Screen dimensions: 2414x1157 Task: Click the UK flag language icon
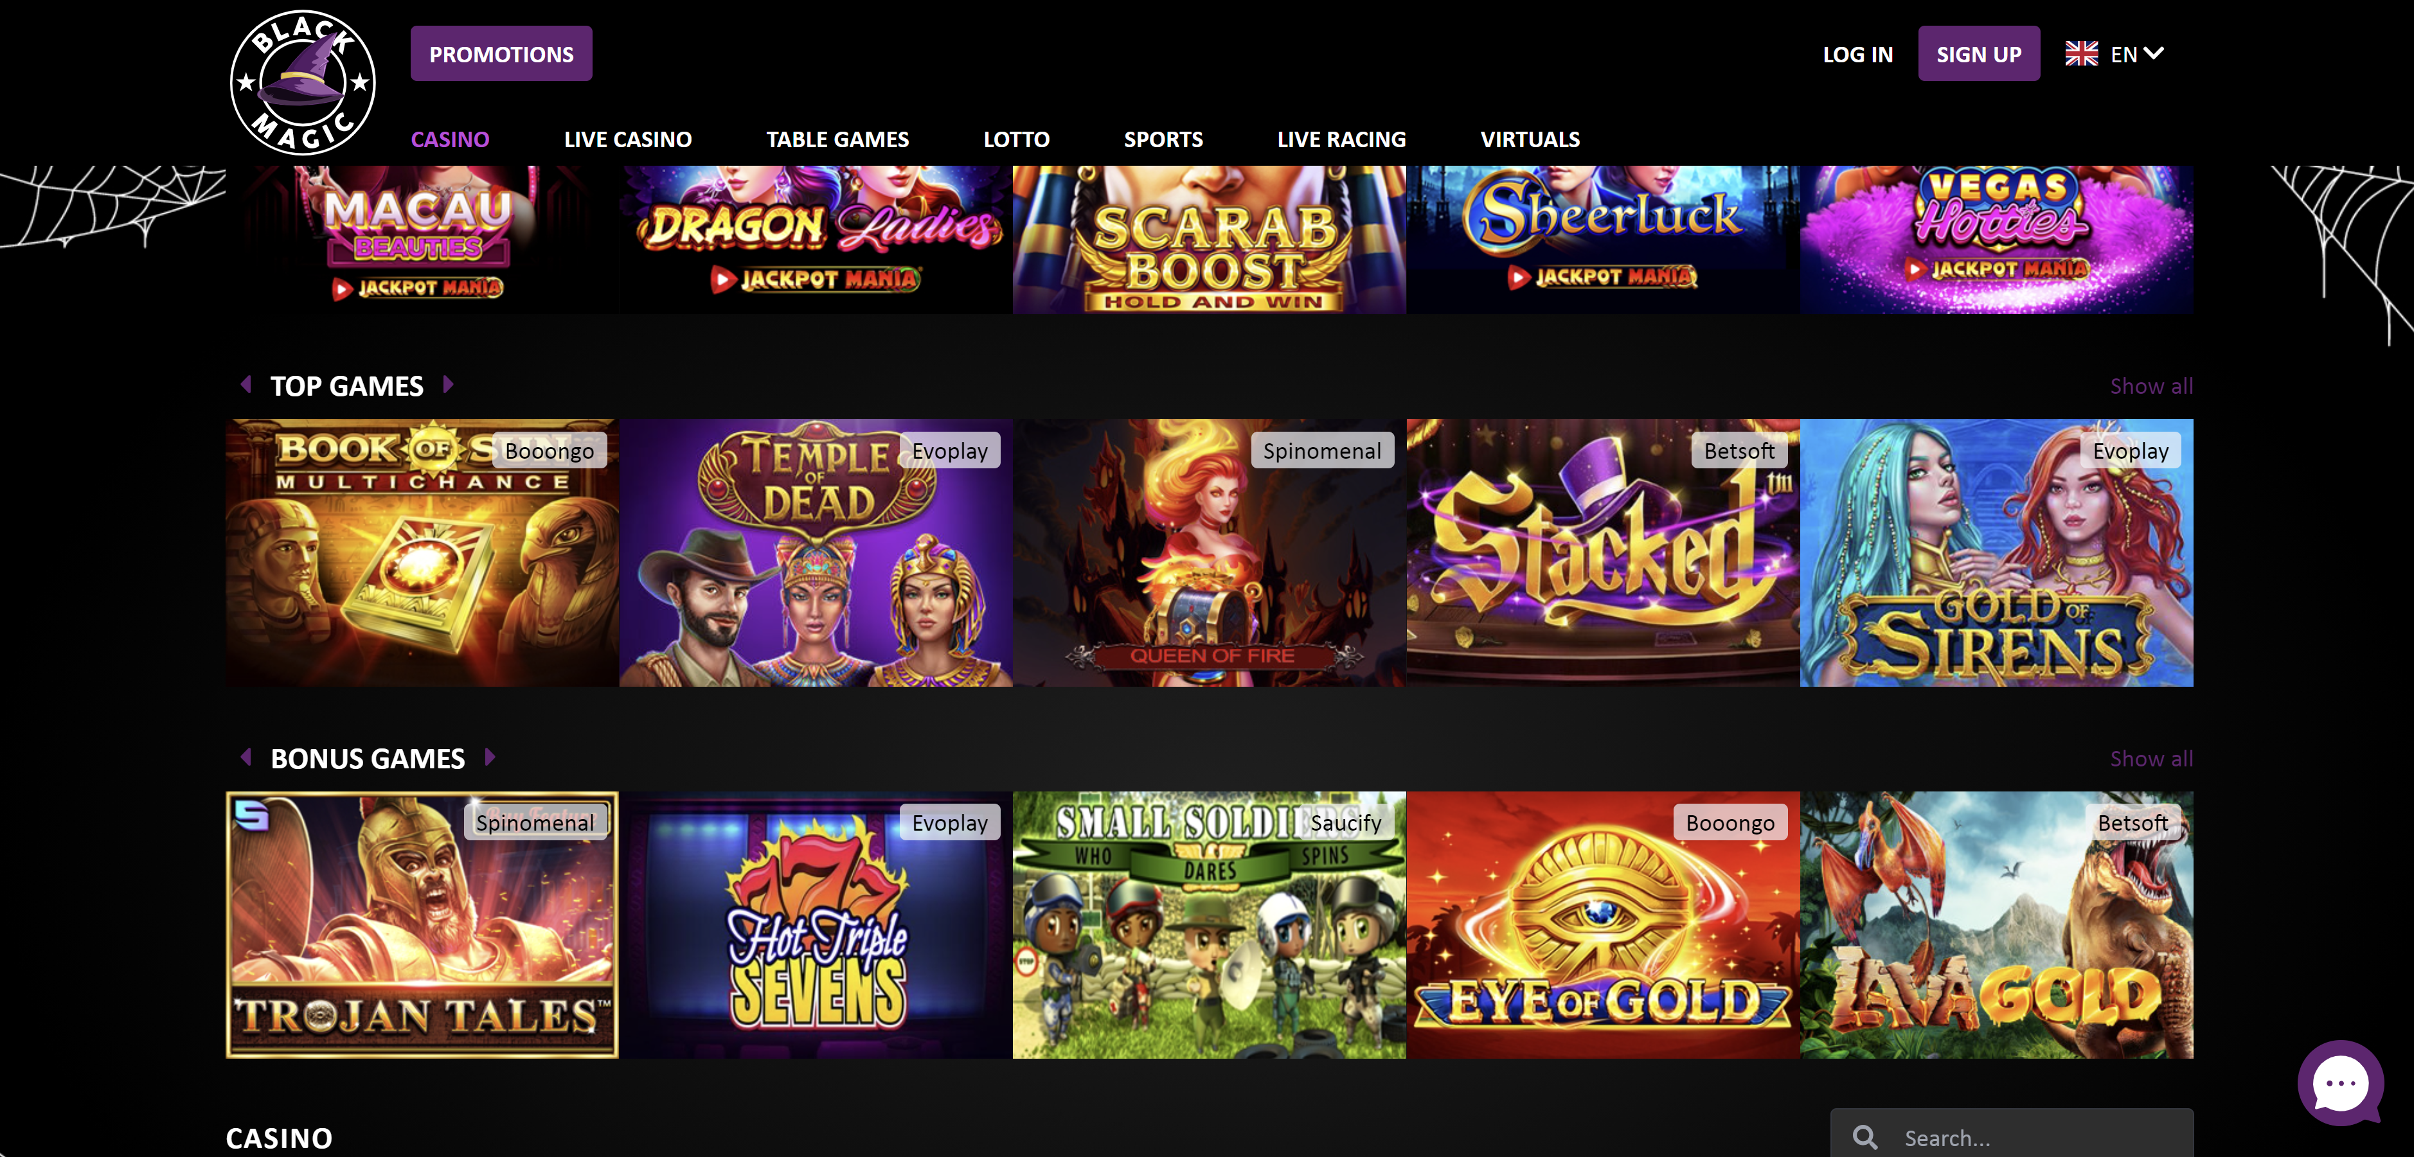point(2081,55)
